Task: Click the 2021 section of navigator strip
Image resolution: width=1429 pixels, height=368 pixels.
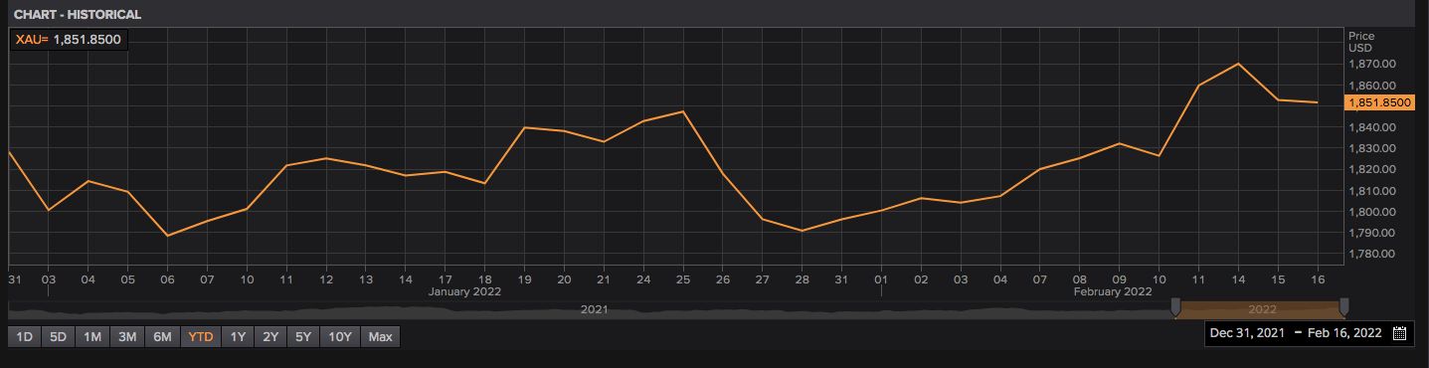Action: coord(594,309)
